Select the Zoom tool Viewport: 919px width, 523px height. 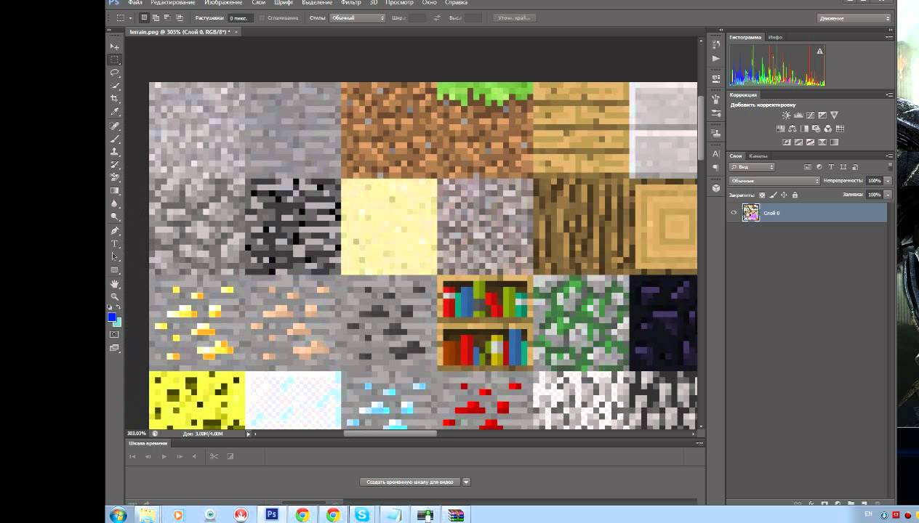tap(115, 297)
